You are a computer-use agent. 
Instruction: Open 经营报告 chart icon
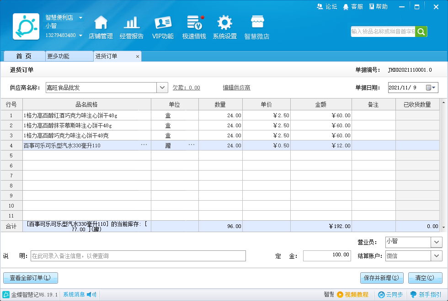pos(132,22)
